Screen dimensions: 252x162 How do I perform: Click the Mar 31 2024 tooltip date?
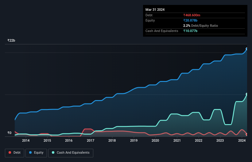click(155, 10)
